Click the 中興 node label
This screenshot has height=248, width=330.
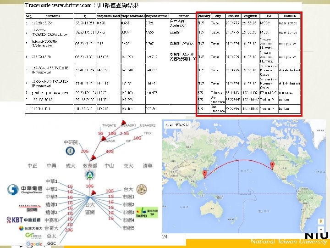[51, 166]
